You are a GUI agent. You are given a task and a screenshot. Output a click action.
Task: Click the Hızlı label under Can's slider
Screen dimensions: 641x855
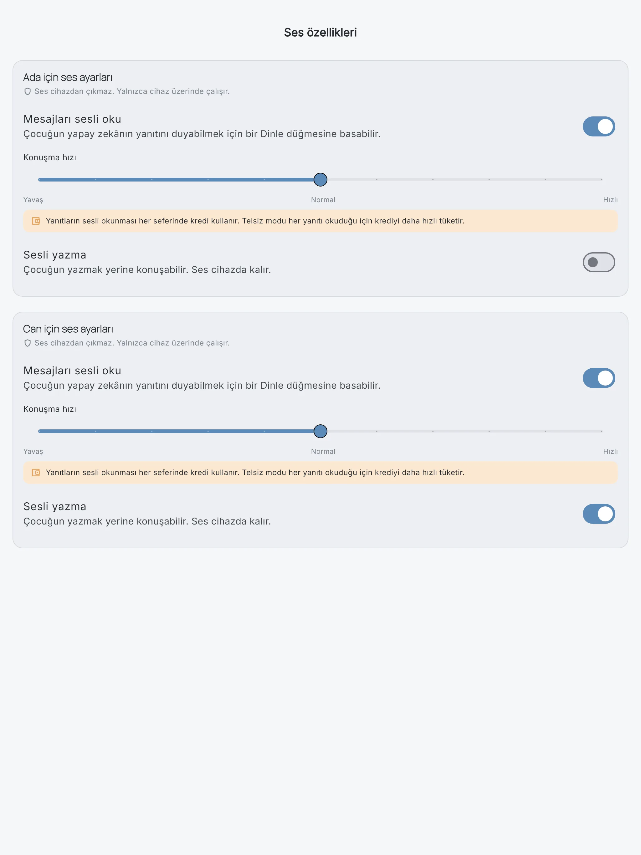coord(610,452)
